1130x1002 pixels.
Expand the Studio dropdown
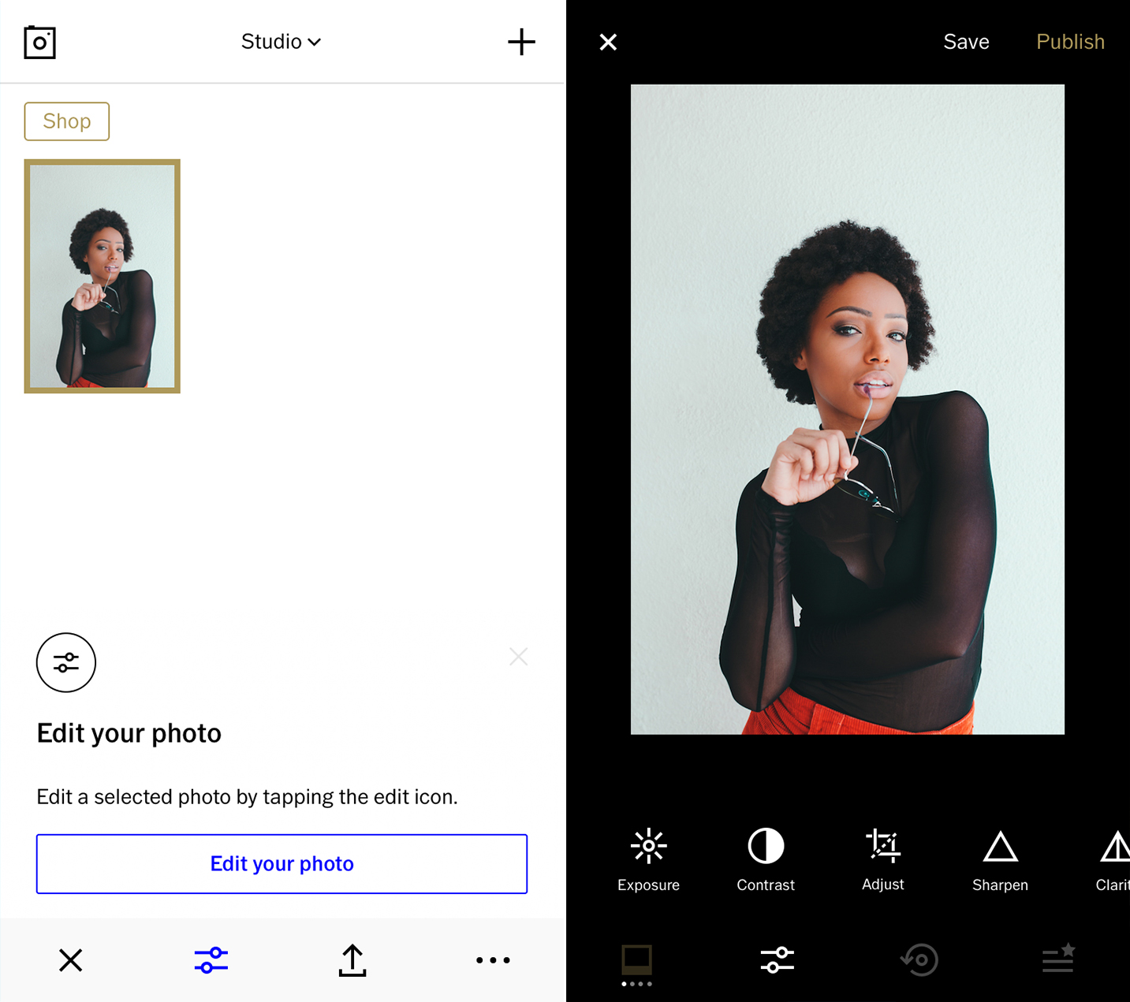(281, 42)
